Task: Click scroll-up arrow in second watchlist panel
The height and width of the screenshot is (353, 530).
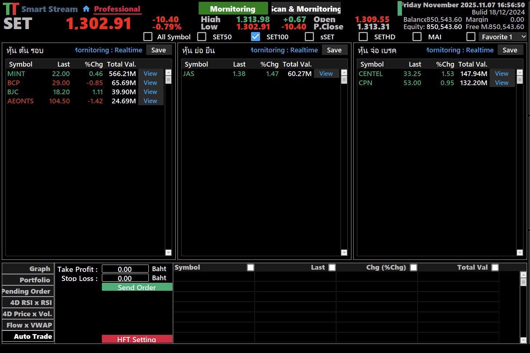Action: click(344, 72)
